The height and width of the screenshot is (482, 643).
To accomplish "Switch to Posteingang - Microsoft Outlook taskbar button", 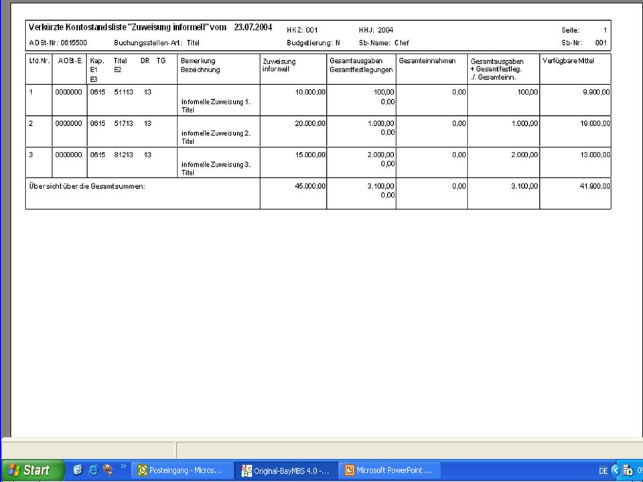I will pyautogui.click(x=182, y=470).
